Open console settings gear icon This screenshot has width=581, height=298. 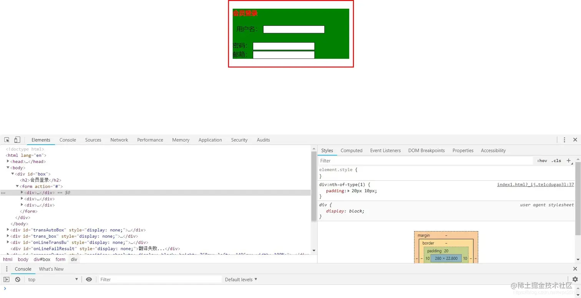[x=575, y=280]
